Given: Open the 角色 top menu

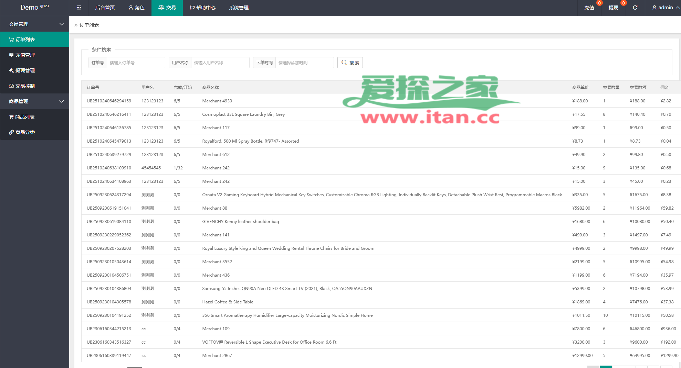Looking at the screenshot, I should click(137, 8).
